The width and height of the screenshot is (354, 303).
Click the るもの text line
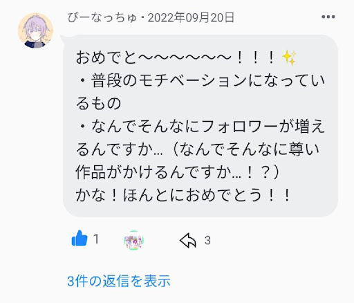pos(98,103)
